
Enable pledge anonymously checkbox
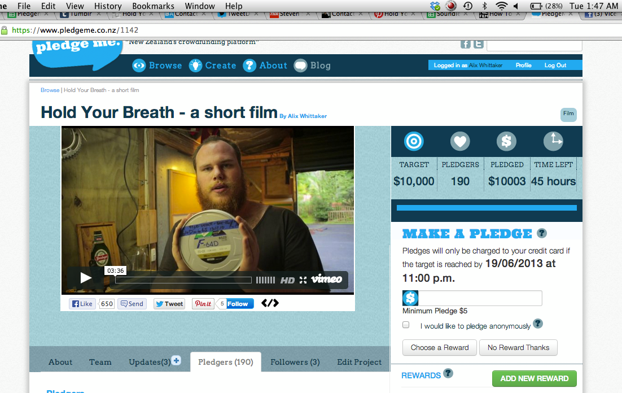(406, 325)
